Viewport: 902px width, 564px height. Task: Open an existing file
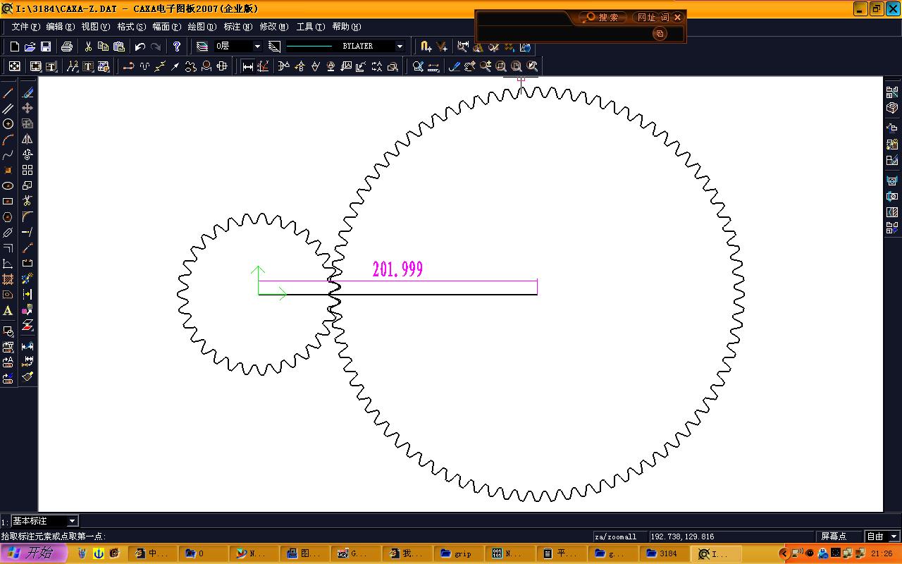click(x=30, y=47)
